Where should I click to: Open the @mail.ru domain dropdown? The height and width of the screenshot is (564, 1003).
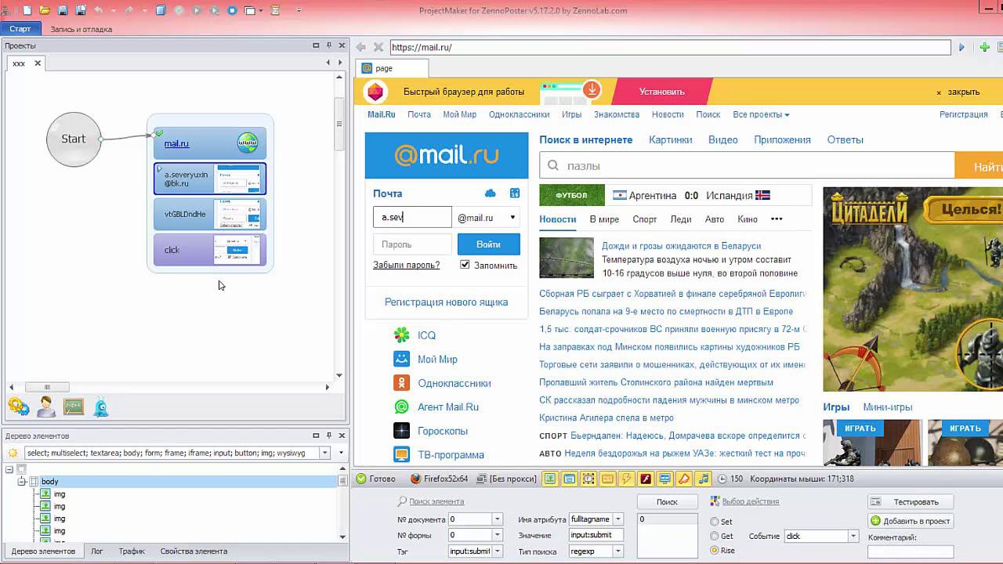pos(512,218)
